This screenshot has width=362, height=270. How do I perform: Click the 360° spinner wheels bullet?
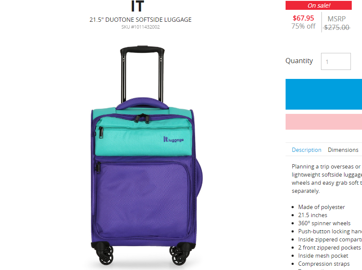point(324,223)
